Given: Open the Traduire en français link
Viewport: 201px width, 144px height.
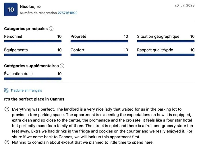Looking at the screenshot, I should 26,90.
